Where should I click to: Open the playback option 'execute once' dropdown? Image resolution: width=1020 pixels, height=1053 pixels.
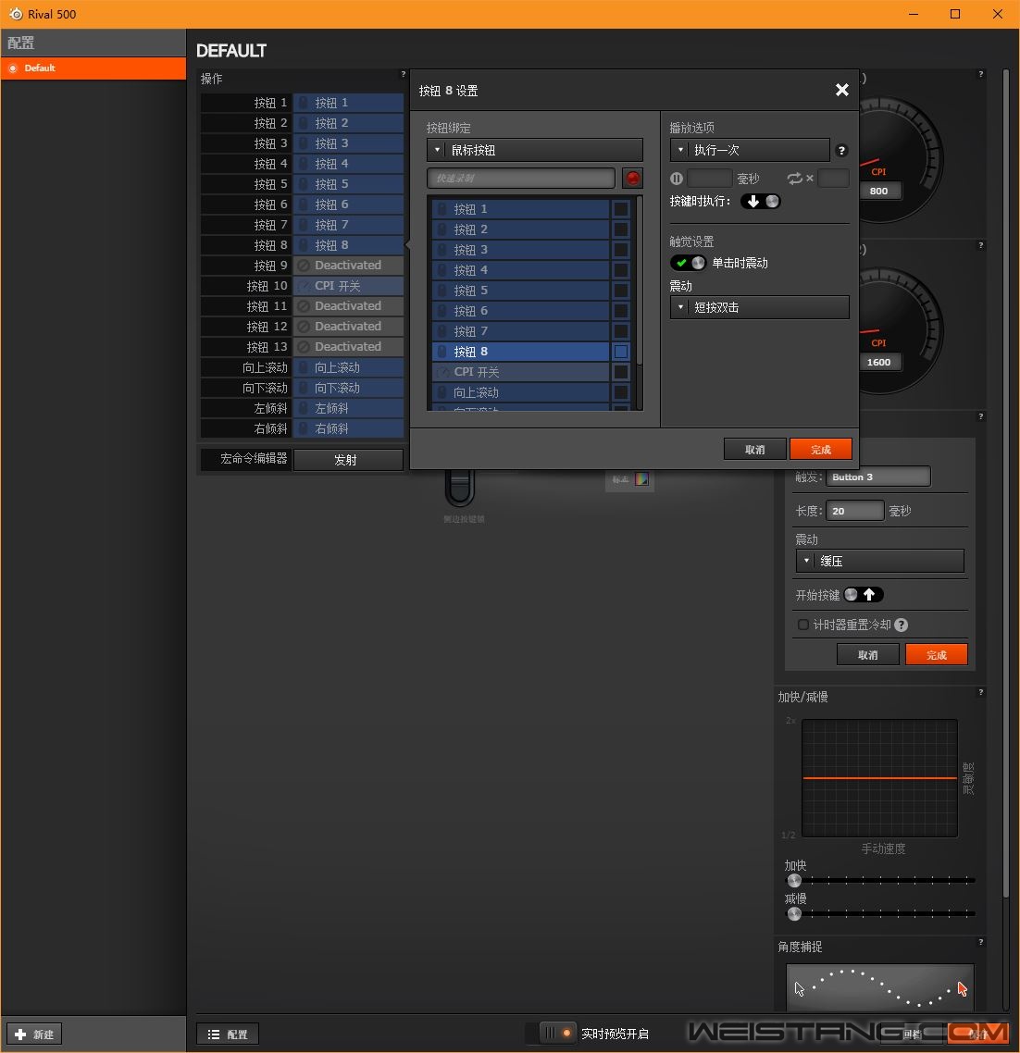(x=750, y=151)
